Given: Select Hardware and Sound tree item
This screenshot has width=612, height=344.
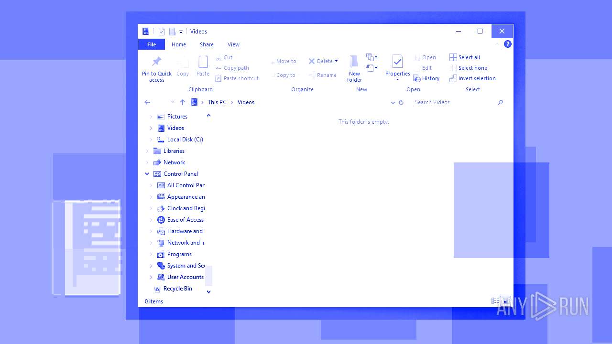Looking at the screenshot, I should tap(185, 231).
